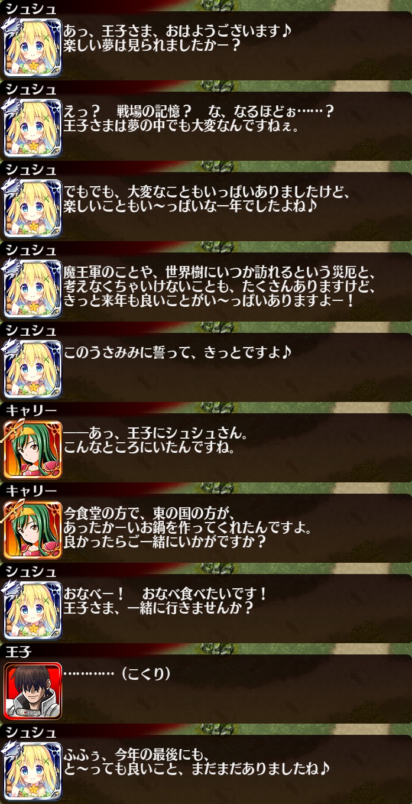Click Carrie's portrait next to こんなところにいたんですね
The width and height of the screenshot is (412, 804).
coord(33,450)
